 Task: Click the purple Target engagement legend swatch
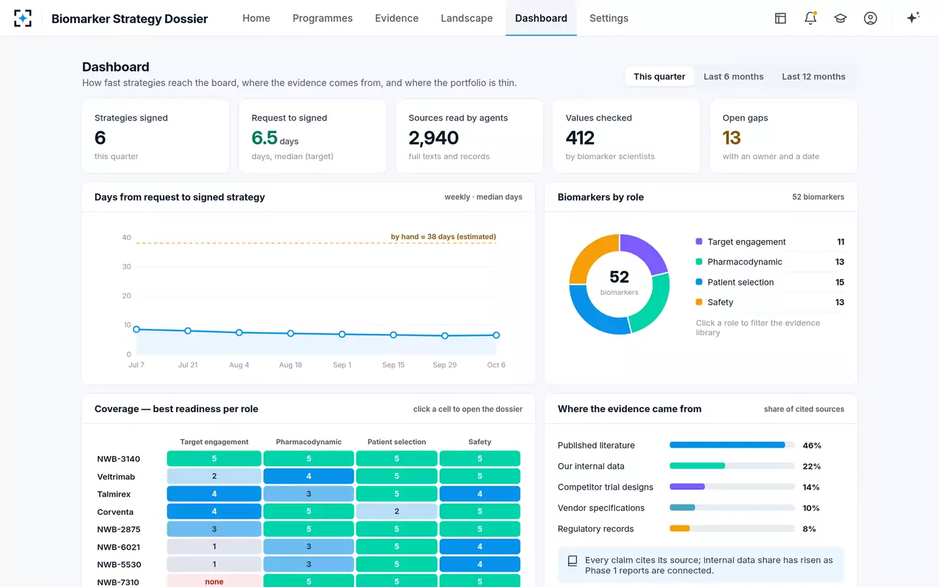(x=699, y=241)
